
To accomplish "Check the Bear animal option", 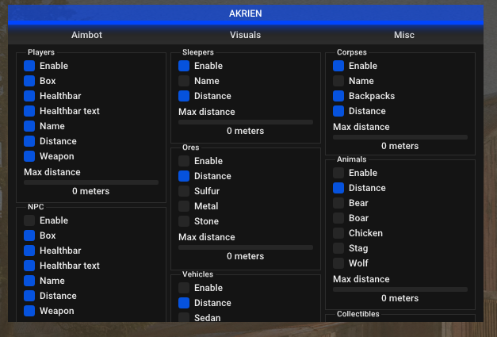I will [x=338, y=203].
